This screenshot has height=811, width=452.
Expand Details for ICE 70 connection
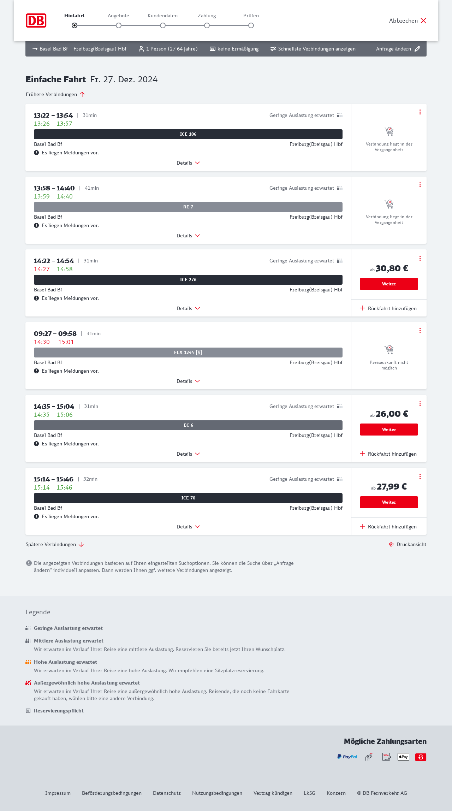pos(188,527)
